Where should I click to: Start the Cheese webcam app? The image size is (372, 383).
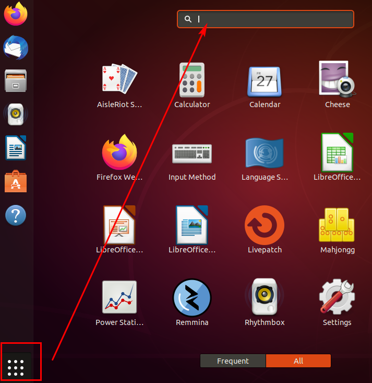pyautogui.click(x=337, y=80)
